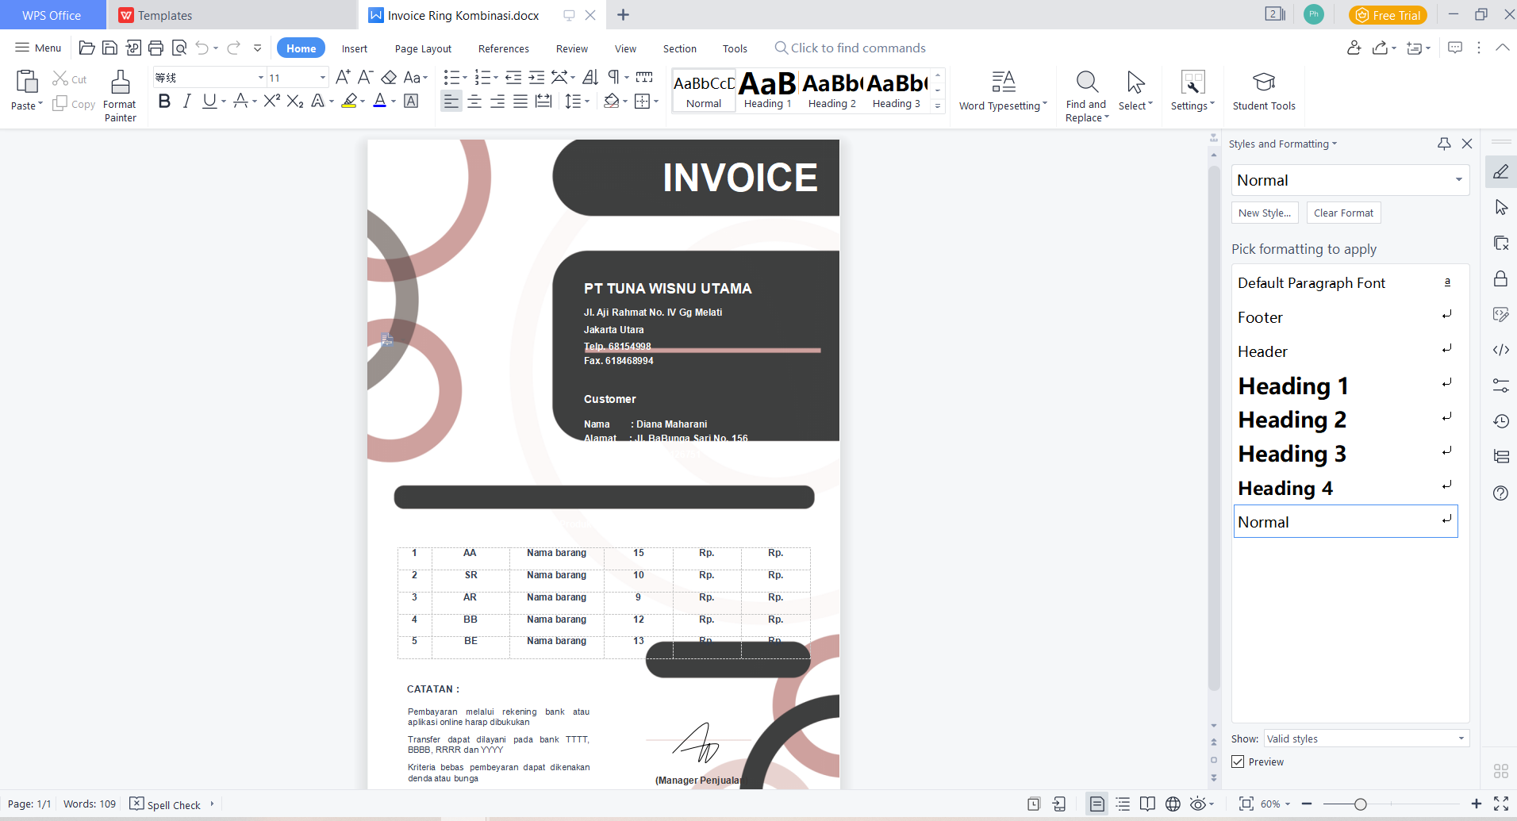Click Clear Format in Styles panel

[x=1342, y=213]
